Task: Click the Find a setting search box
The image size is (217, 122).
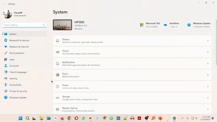Action: click(25, 25)
